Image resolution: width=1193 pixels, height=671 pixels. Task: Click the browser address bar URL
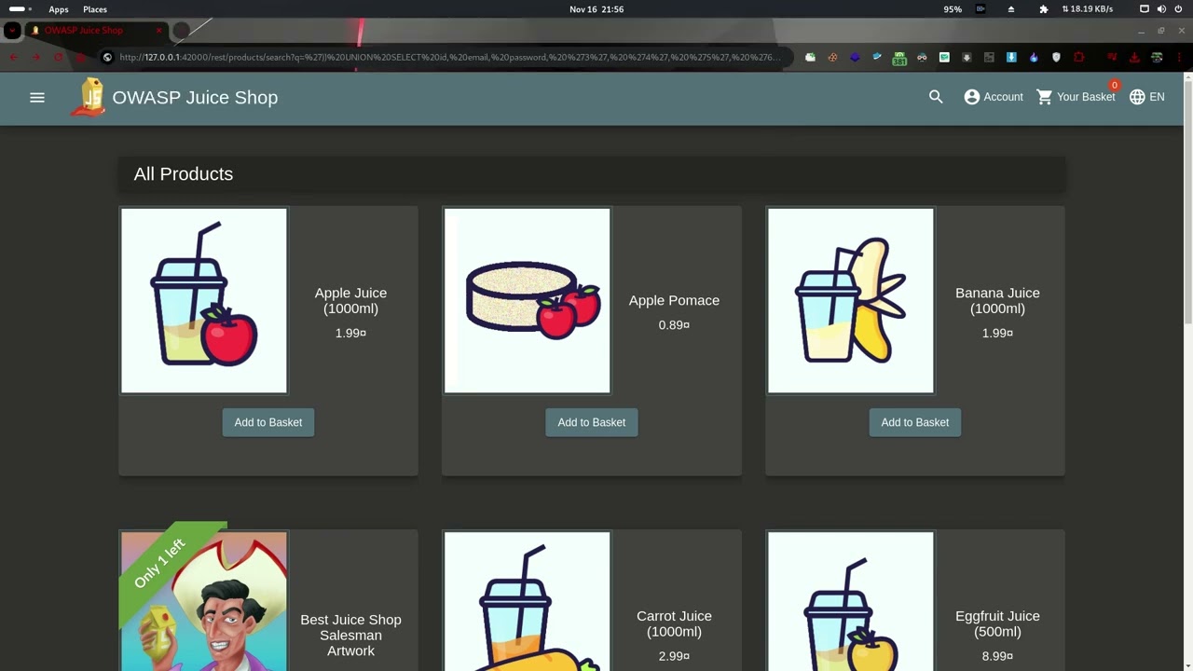click(450, 58)
